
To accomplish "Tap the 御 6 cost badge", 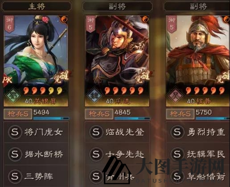I will pos(9,24).
